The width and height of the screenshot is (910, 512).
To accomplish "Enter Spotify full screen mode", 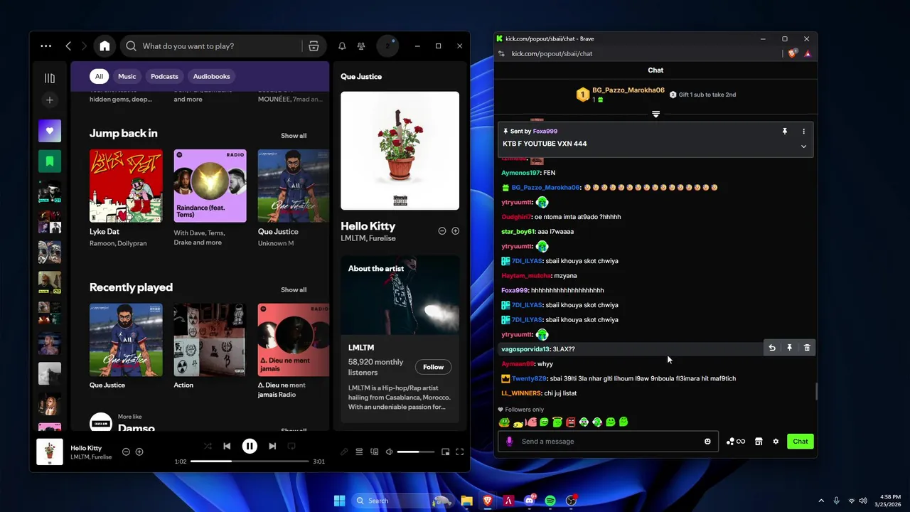I will 460,452.
